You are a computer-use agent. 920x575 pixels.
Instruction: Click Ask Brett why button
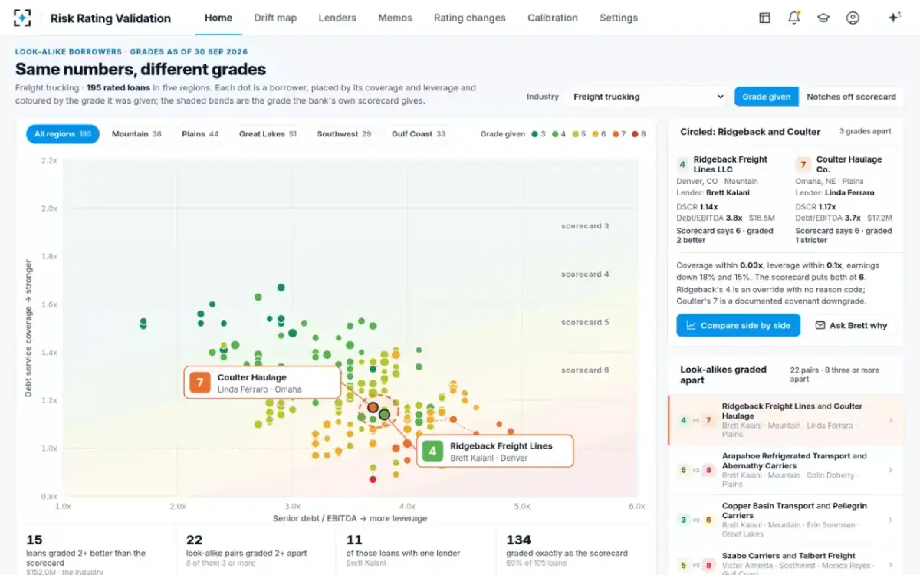pyautogui.click(x=850, y=325)
